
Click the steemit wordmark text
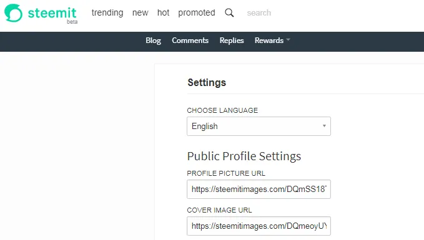tap(52, 12)
